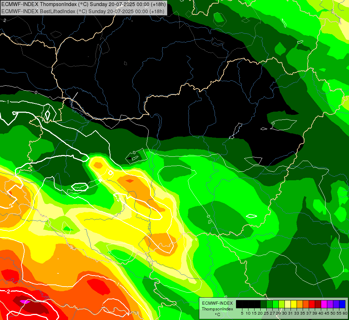Image resolution: width=349 pixels, height=320 pixels.
Task: Click legend tick value 55
Action: [339, 313]
